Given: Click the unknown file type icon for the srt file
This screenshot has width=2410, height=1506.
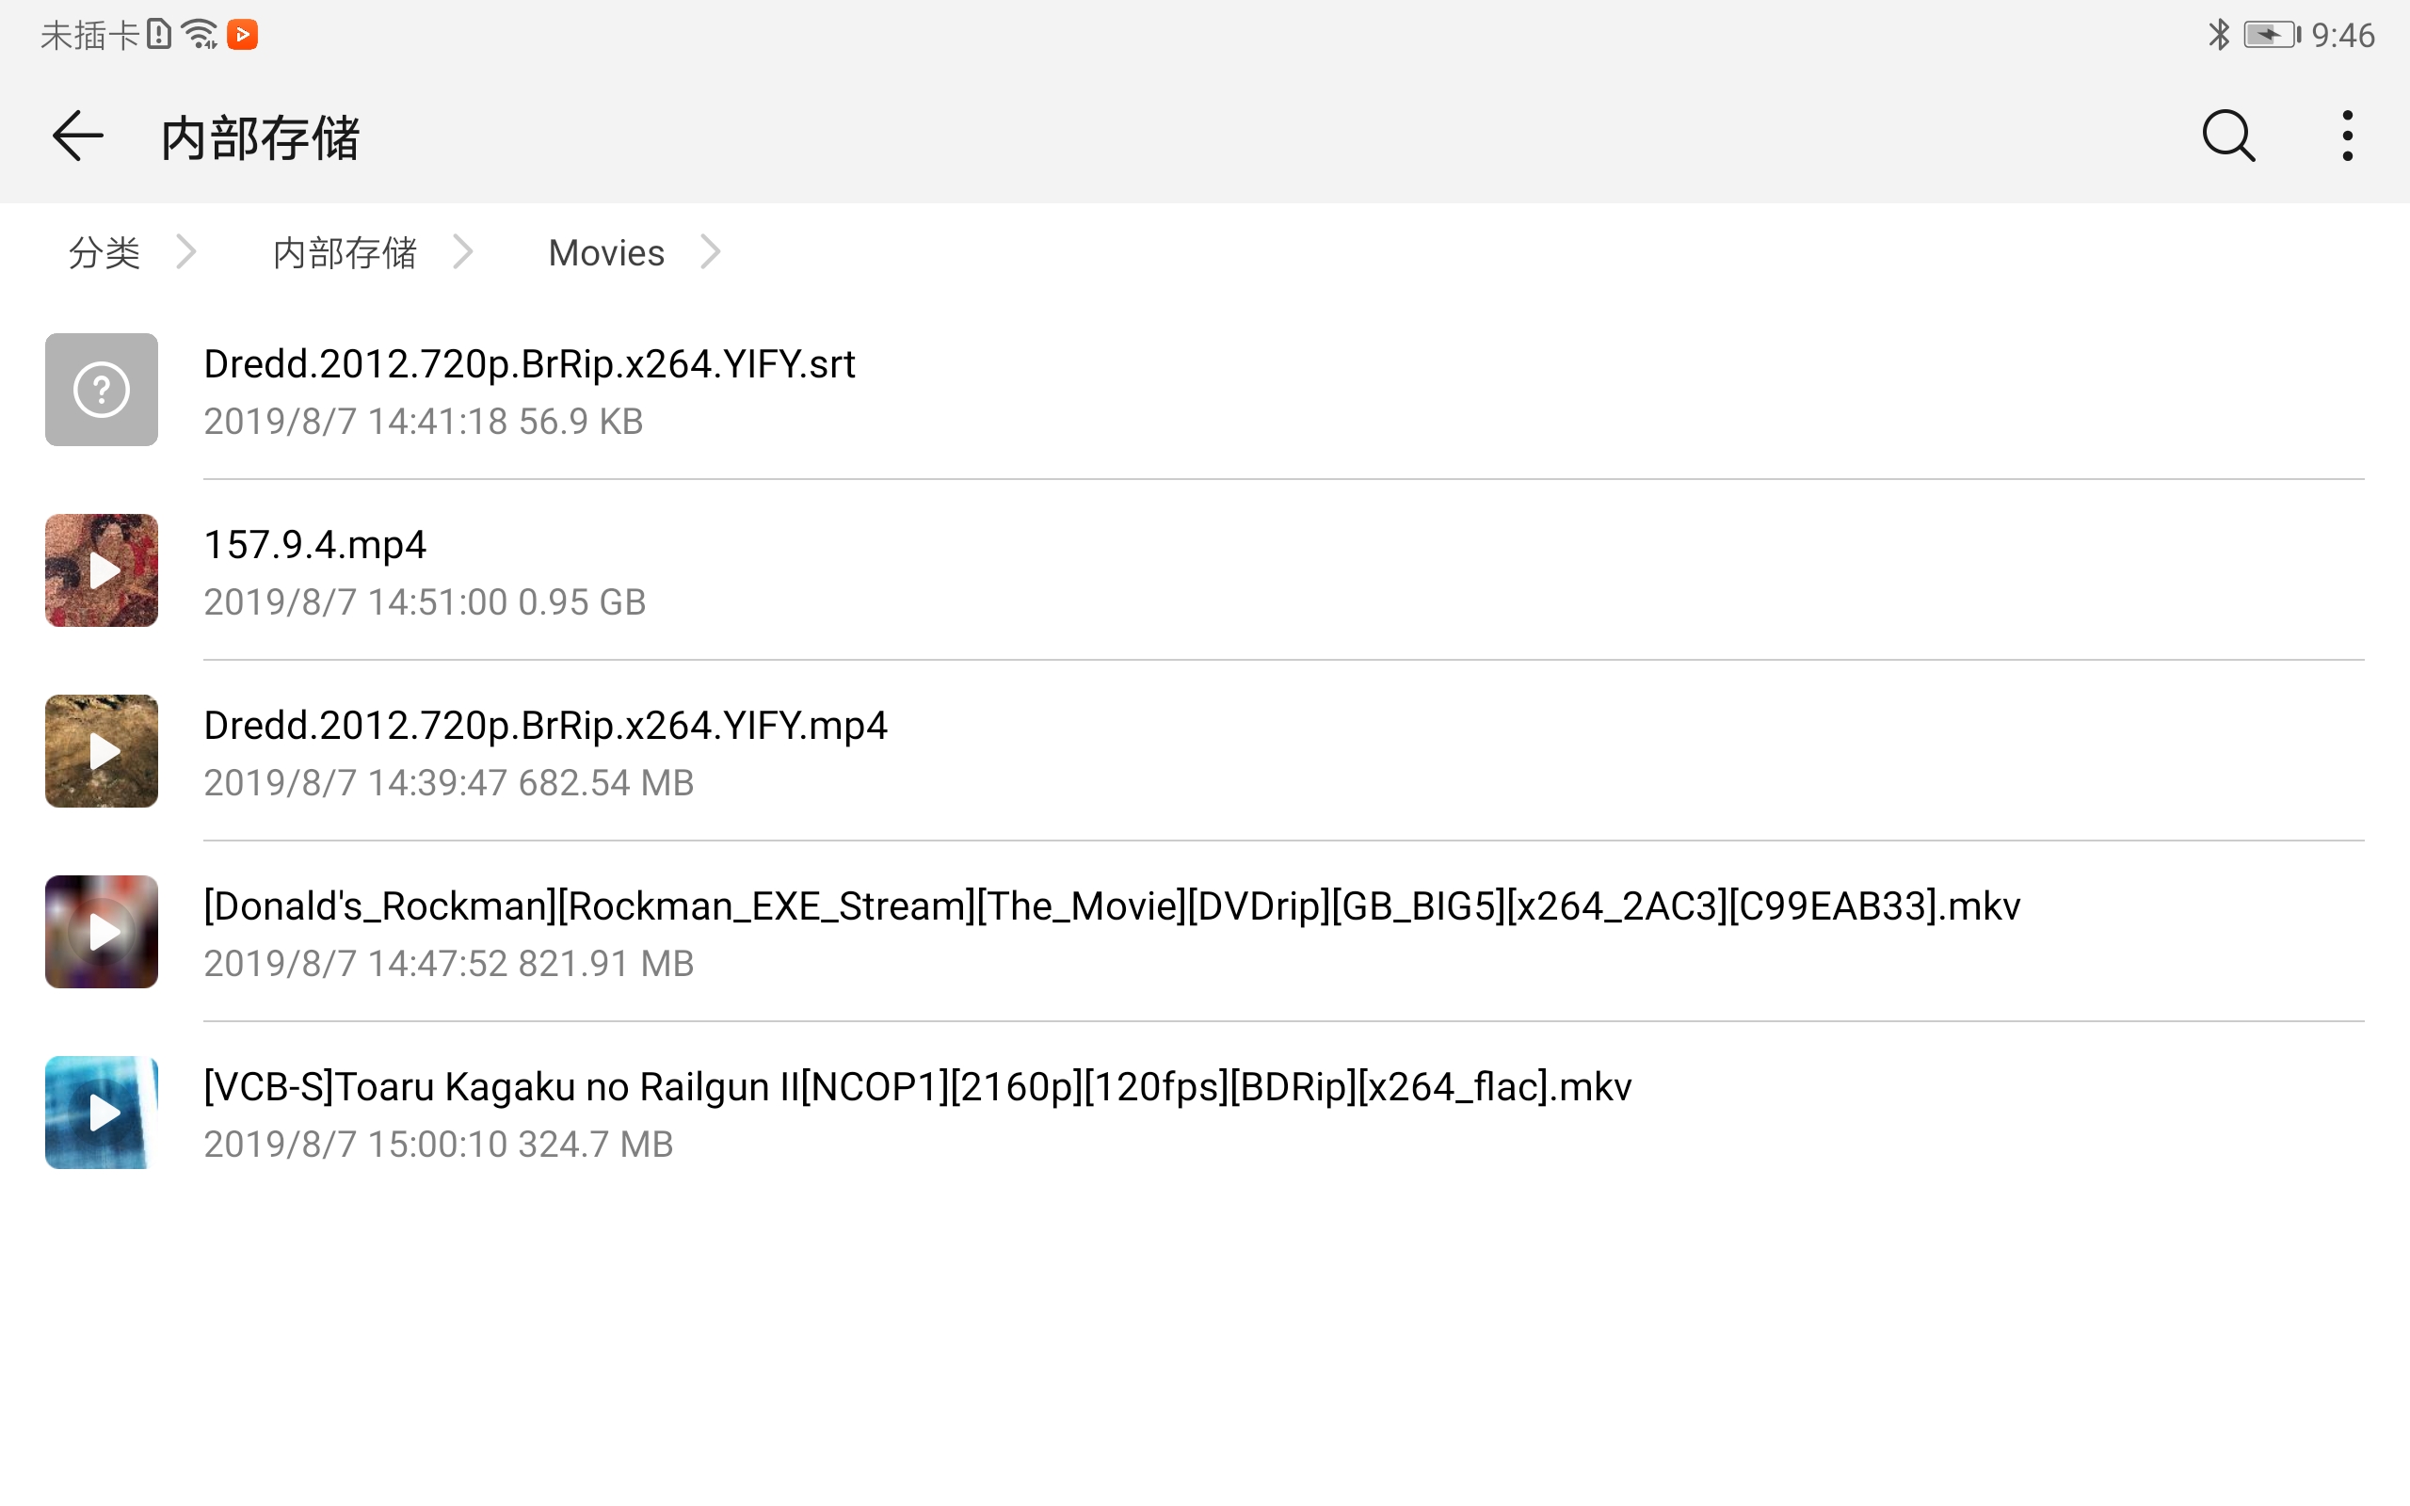Looking at the screenshot, I should [101, 390].
